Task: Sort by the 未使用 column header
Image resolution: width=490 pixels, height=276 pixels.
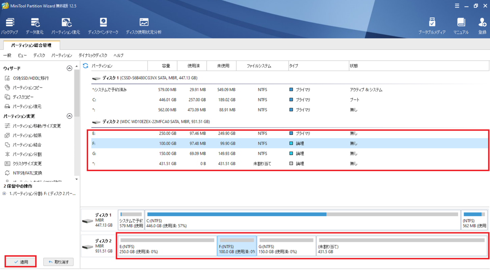Action: [221, 65]
